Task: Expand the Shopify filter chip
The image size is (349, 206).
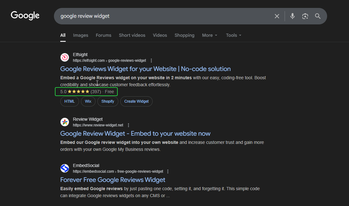Action: point(108,101)
